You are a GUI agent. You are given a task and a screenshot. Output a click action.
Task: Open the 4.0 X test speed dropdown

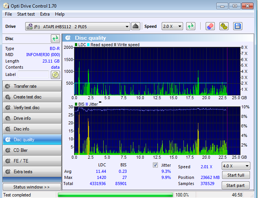point(236,166)
